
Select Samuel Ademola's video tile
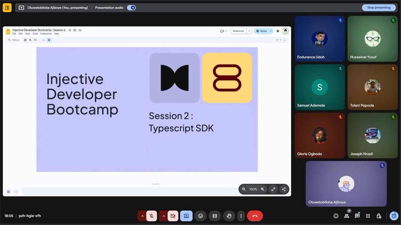(x=320, y=87)
